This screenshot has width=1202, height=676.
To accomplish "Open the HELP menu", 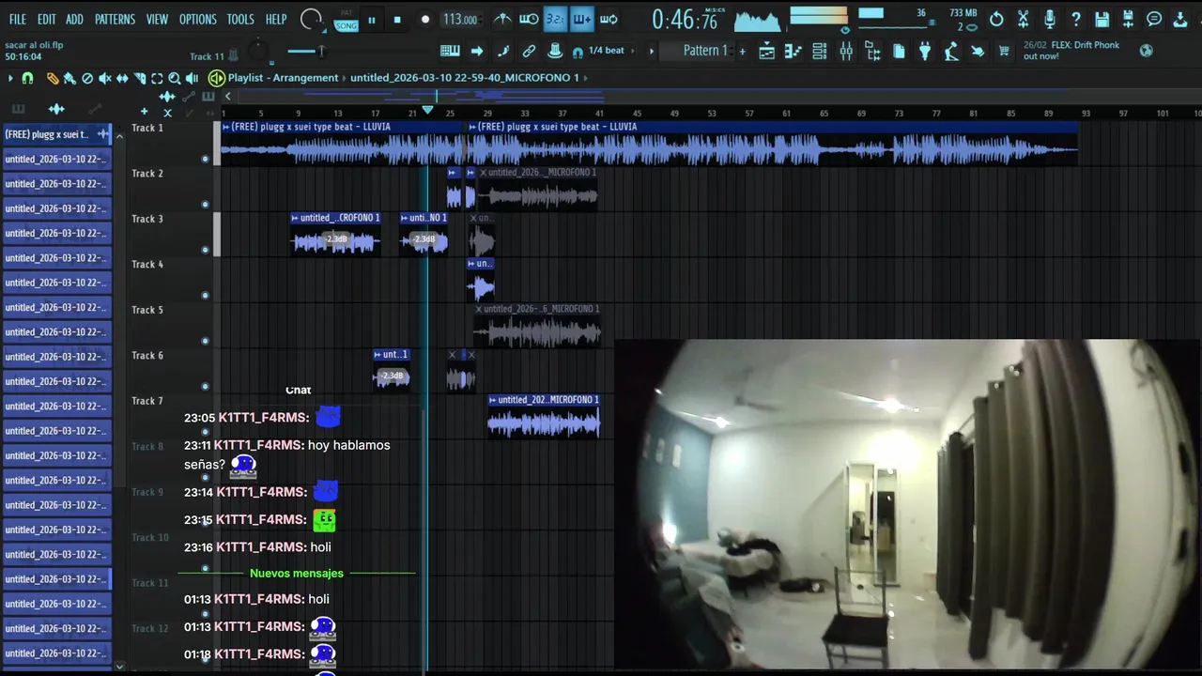I will point(276,19).
